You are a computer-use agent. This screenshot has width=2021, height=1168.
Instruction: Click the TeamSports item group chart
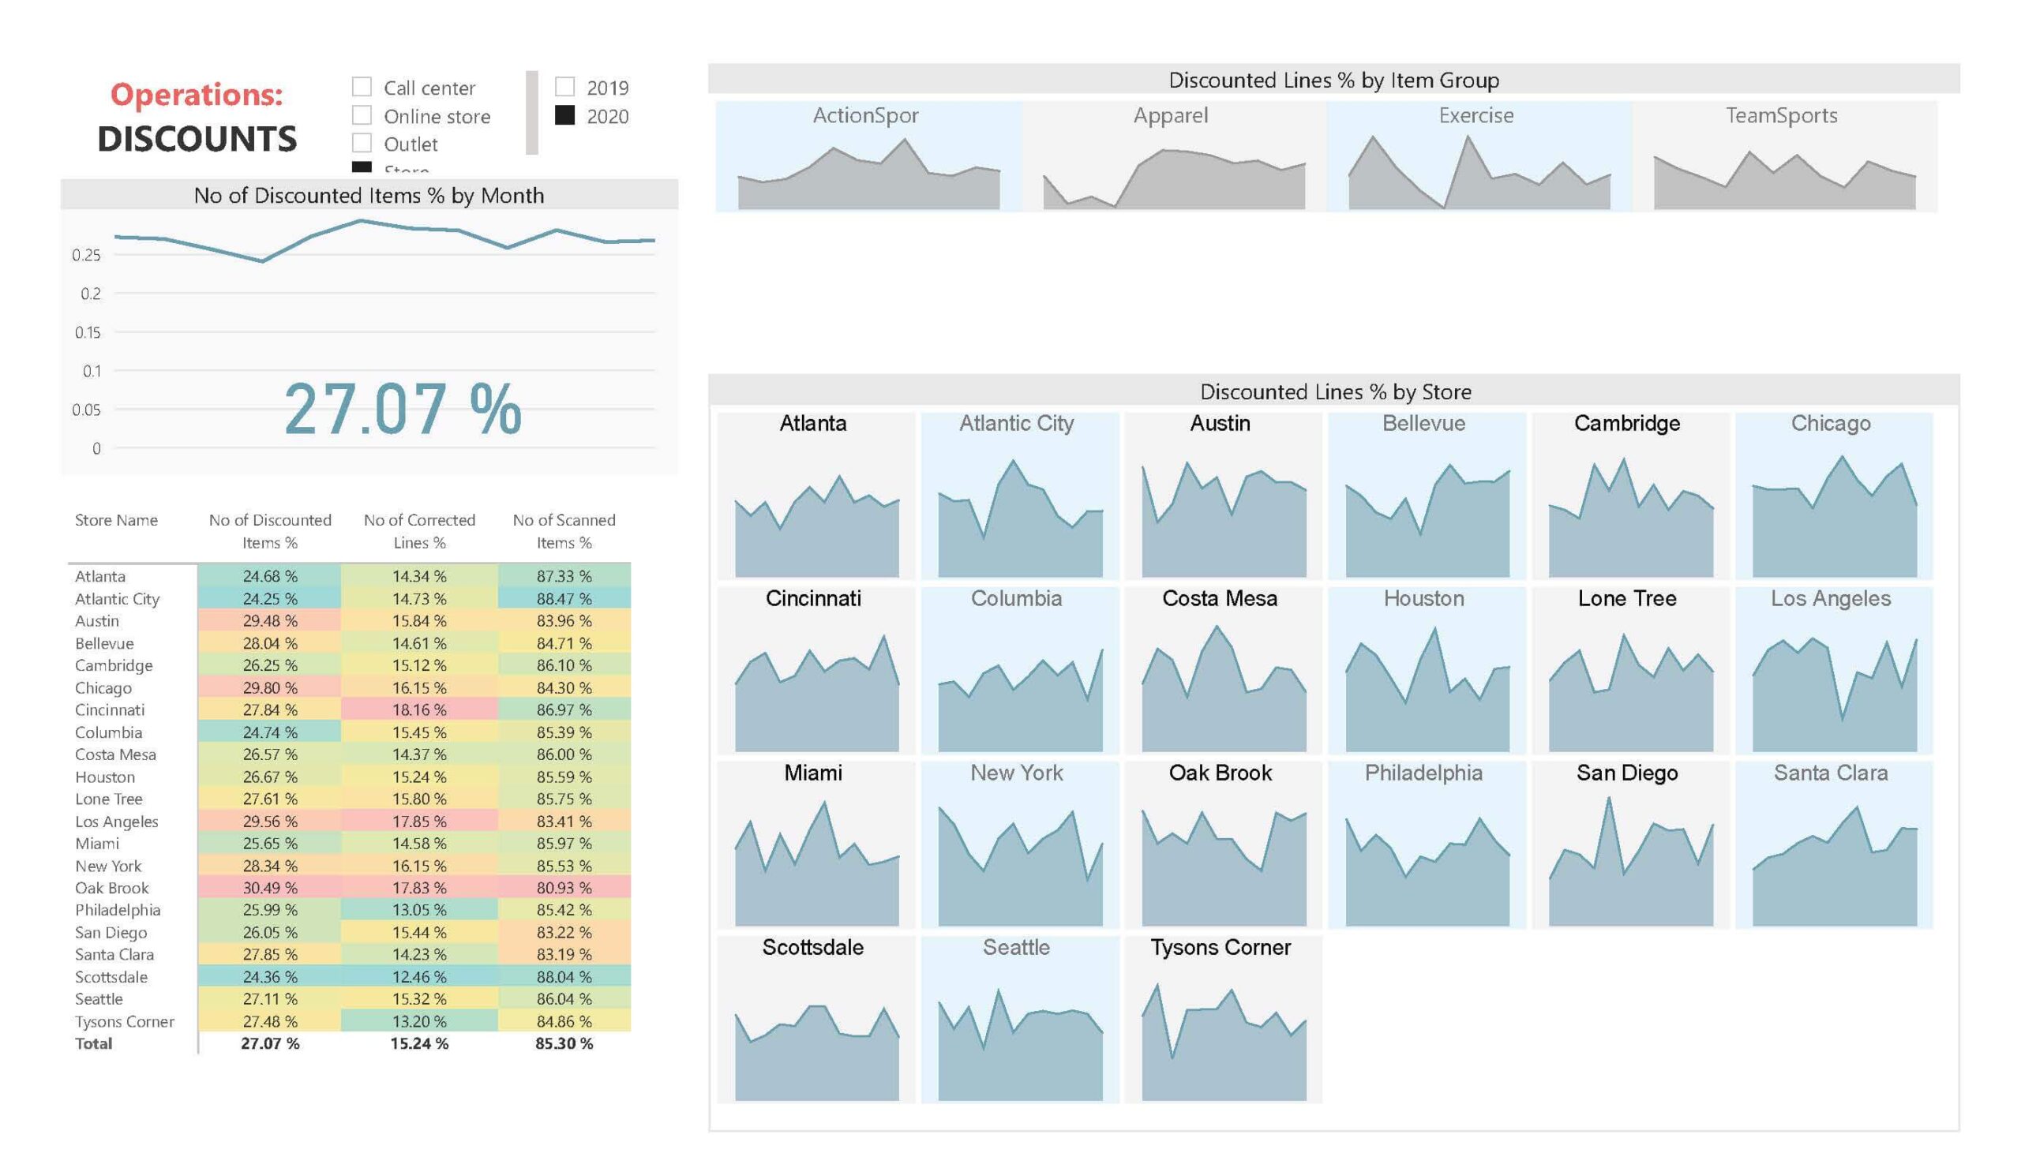[x=1784, y=156]
